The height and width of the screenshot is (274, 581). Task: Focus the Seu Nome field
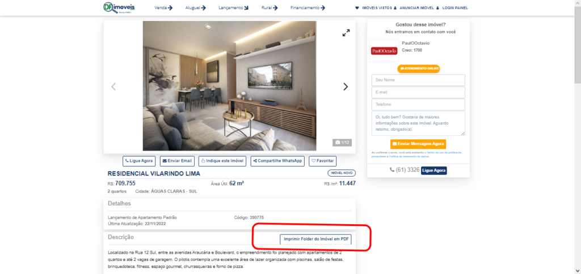pyautogui.click(x=418, y=80)
